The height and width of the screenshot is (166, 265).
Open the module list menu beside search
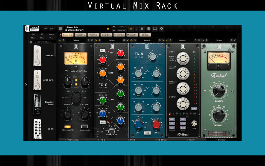[31, 42]
